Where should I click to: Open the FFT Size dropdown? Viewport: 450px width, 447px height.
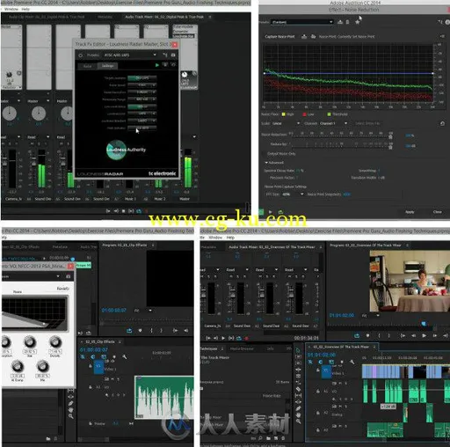[293, 194]
